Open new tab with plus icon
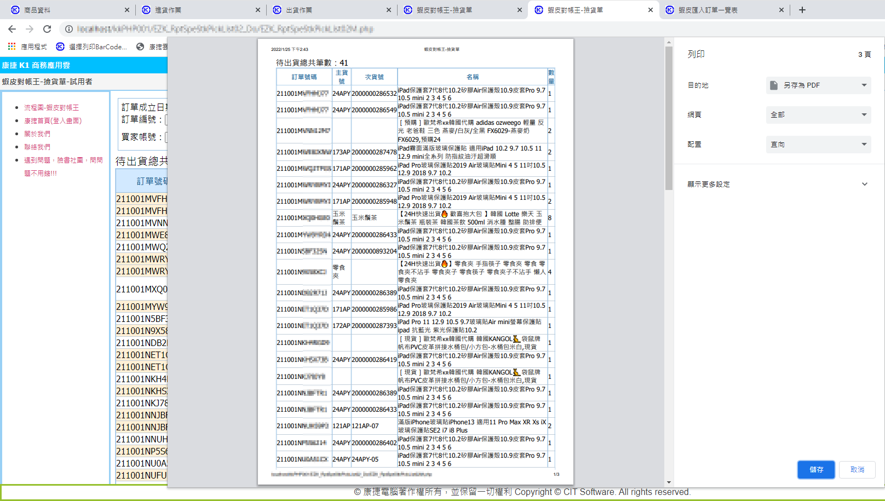The image size is (885, 501). point(802,10)
